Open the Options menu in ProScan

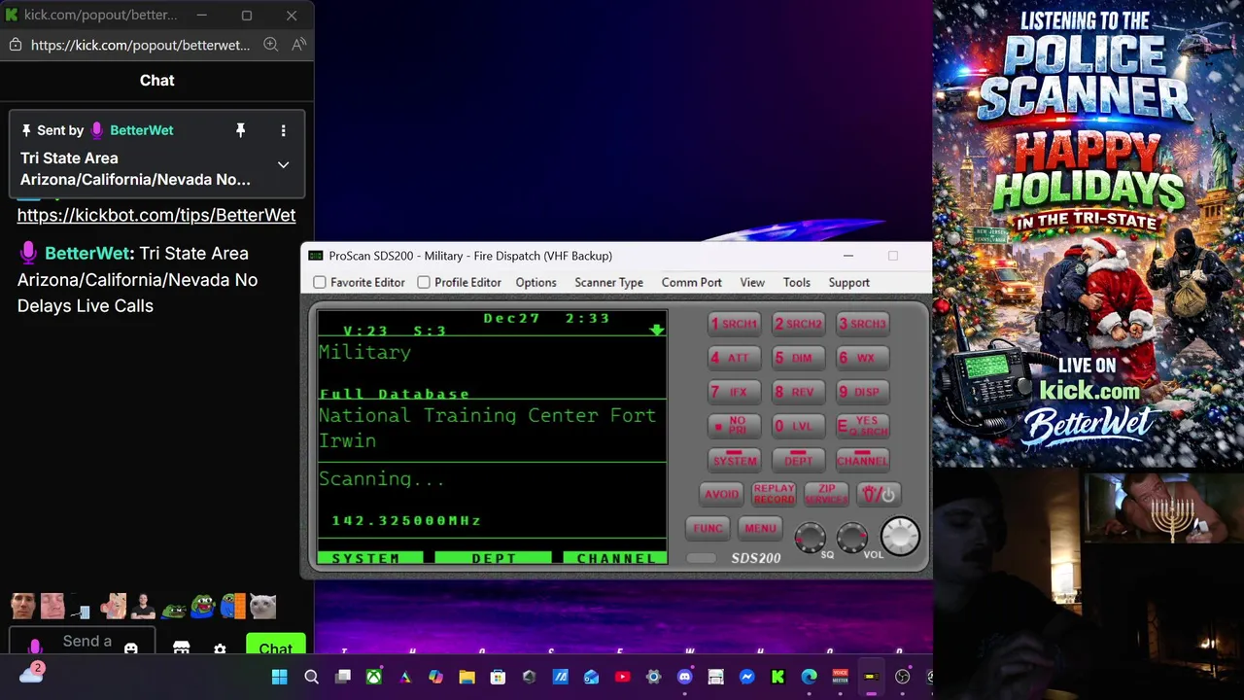(x=536, y=282)
